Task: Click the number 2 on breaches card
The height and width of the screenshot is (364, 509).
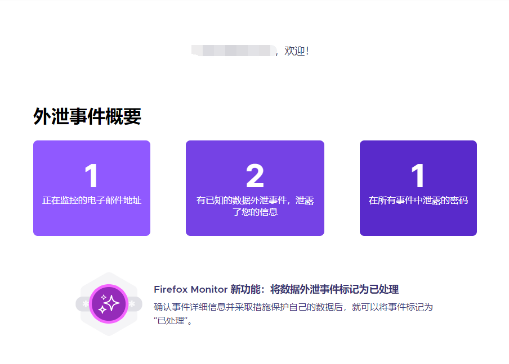Action: point(255,175)
